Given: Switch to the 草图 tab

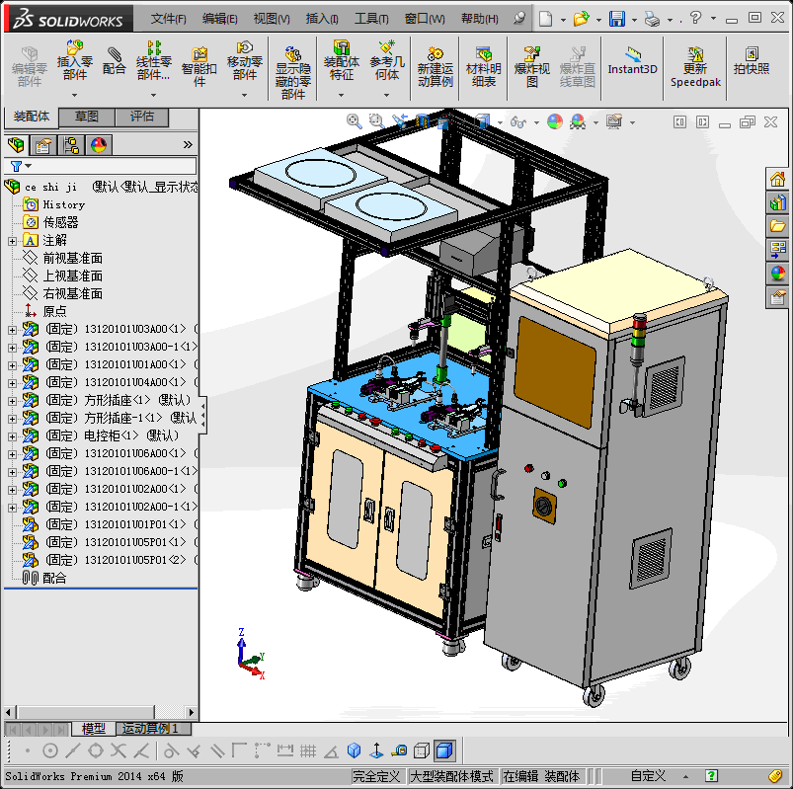Looking at the screenshot, I should coord(87,117).
